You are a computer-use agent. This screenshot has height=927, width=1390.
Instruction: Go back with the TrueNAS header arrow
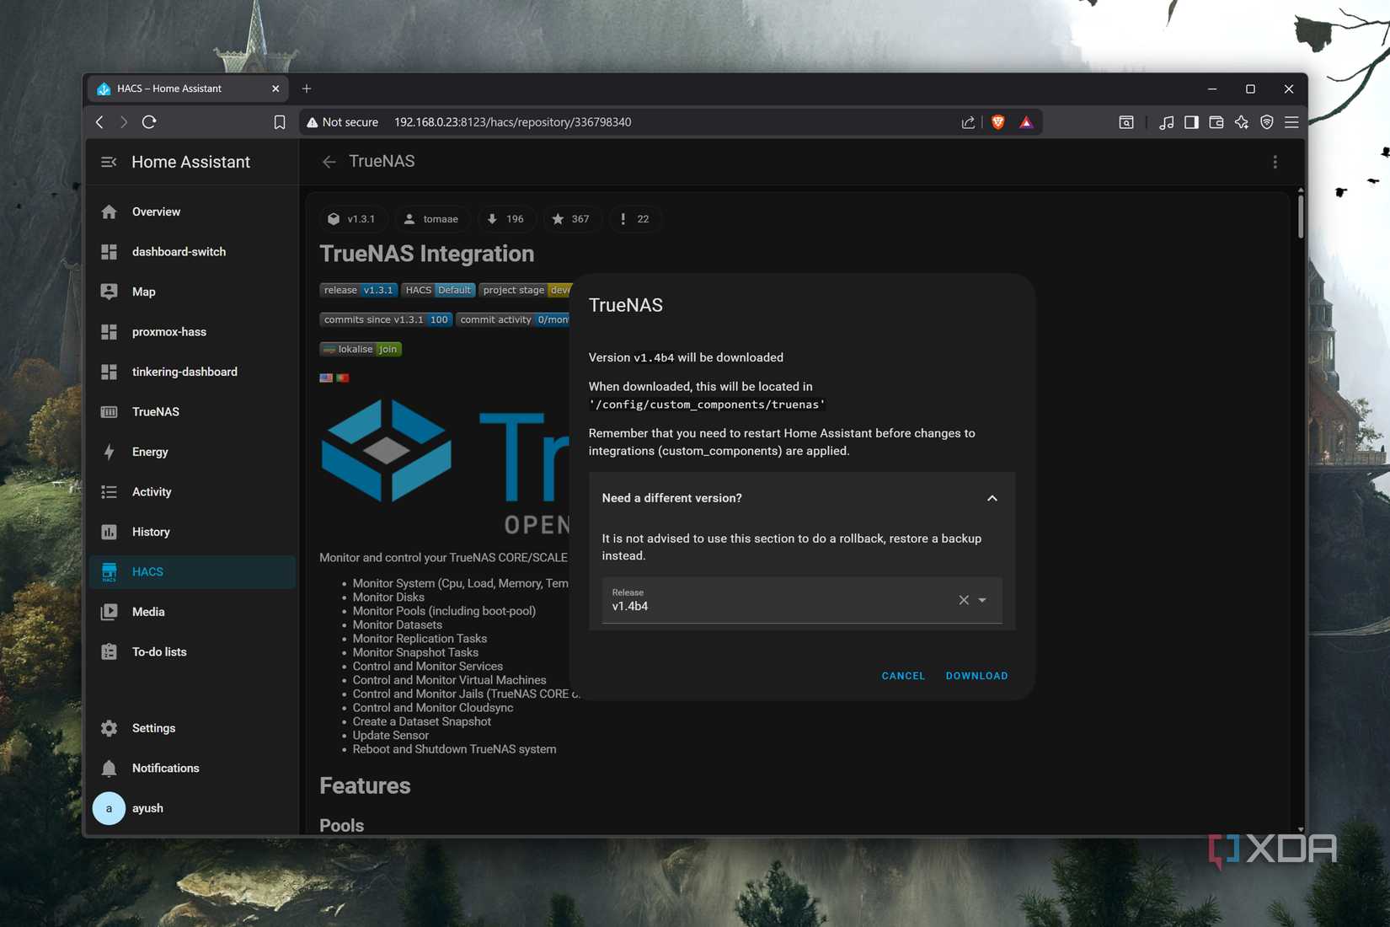(329, 162)
